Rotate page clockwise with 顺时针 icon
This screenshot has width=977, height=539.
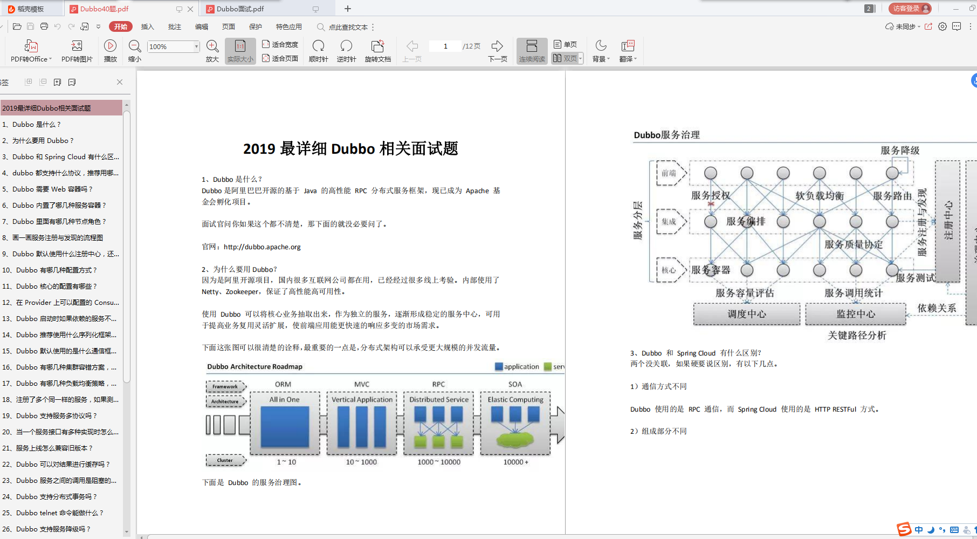click(318, 50)
